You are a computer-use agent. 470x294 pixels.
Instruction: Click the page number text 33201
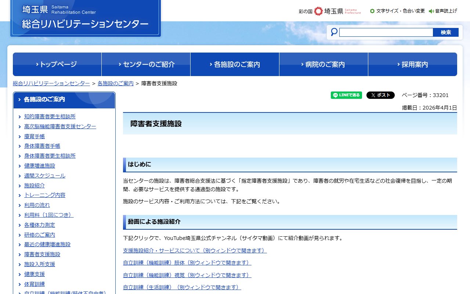(x=441, y=95)
